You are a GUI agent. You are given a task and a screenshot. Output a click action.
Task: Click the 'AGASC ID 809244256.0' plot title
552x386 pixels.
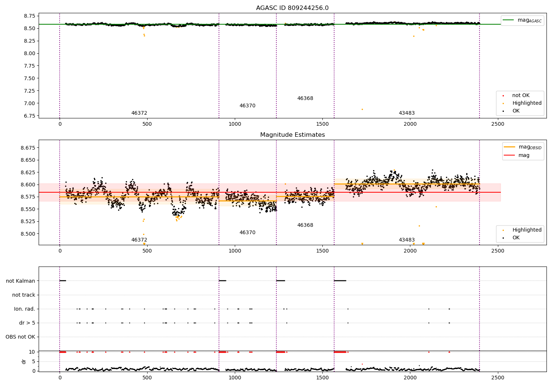coord(292,8)
